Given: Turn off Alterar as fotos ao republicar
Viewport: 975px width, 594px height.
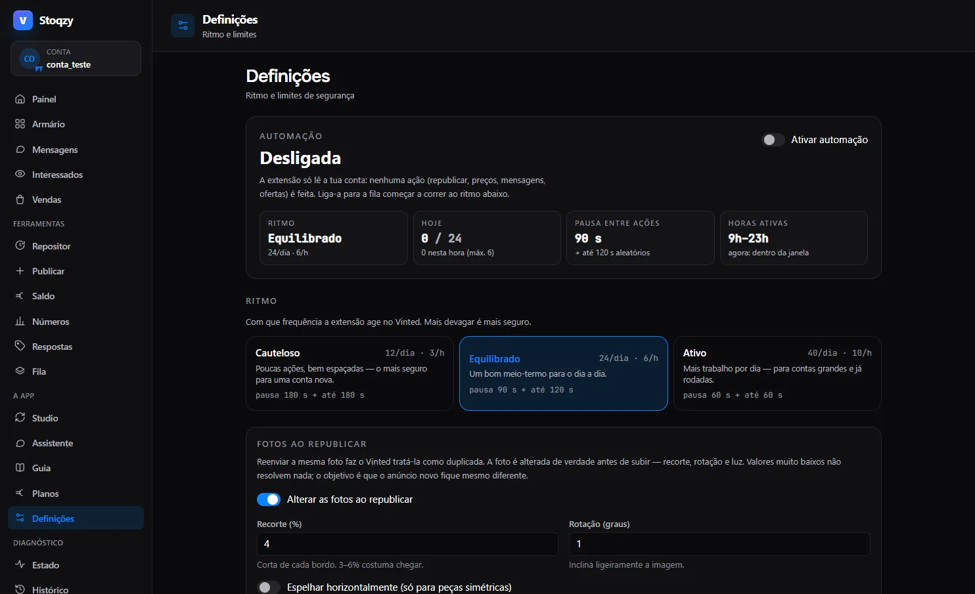Looking at the screenshot, I should point(269,499).
